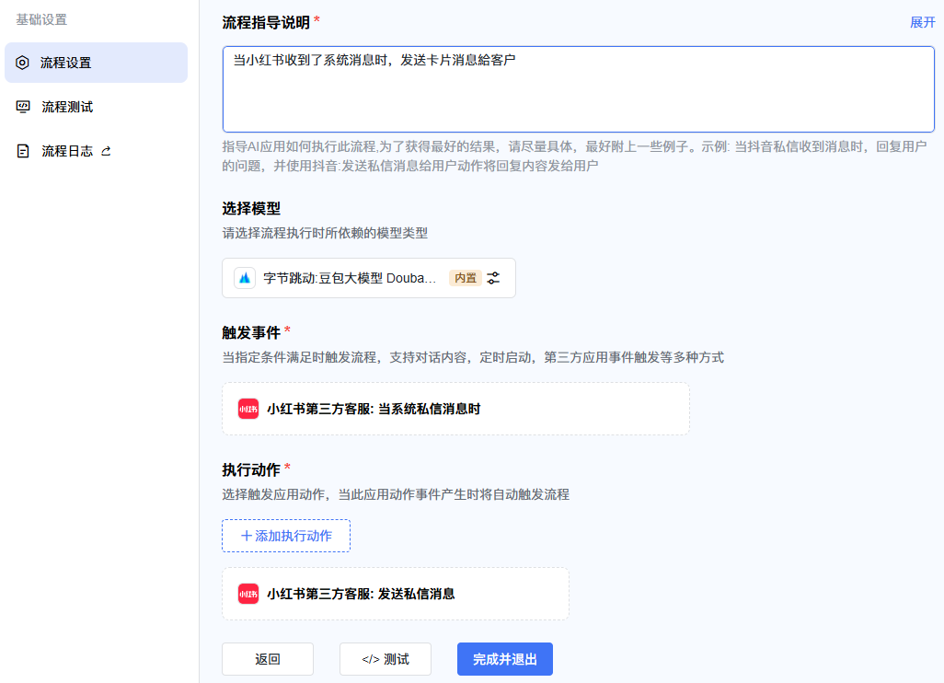Click the 流程日志 document icon
The width and height of the screenshot is (944, 683).
point(23,151)
